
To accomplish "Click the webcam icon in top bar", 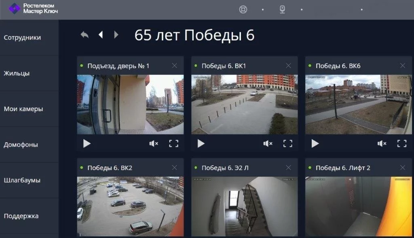I will click(x=282, y=9).
